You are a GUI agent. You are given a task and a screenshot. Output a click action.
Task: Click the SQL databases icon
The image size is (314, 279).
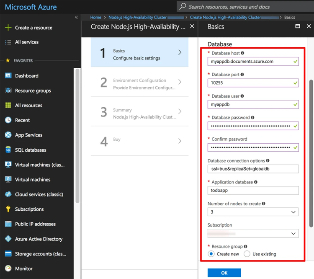pyautogui.click(x=8, y=150)
